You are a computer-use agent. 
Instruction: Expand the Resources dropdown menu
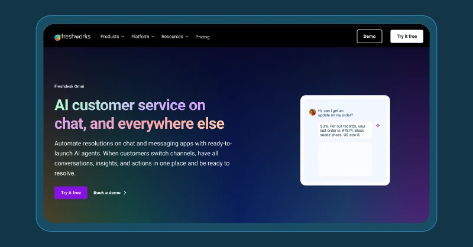[x=174, y=37]
